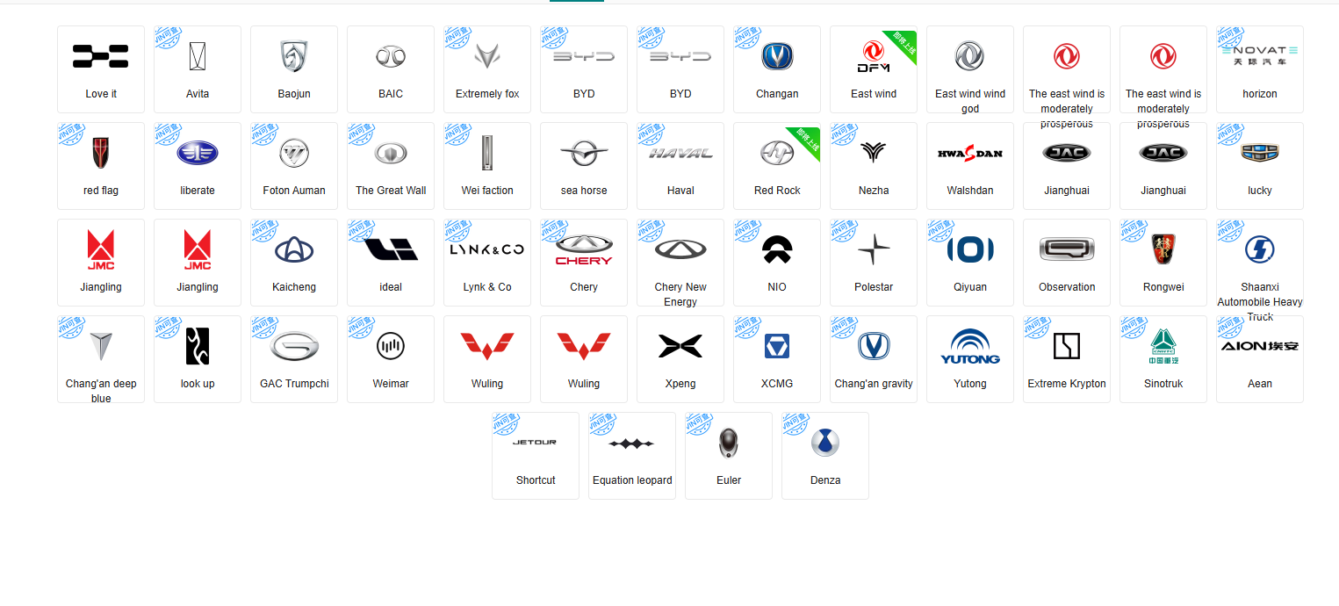Open the BAIC brand logo
The width and height of the screenshot is (1339, 606).
pyautogui.click(x=391, y=56)
